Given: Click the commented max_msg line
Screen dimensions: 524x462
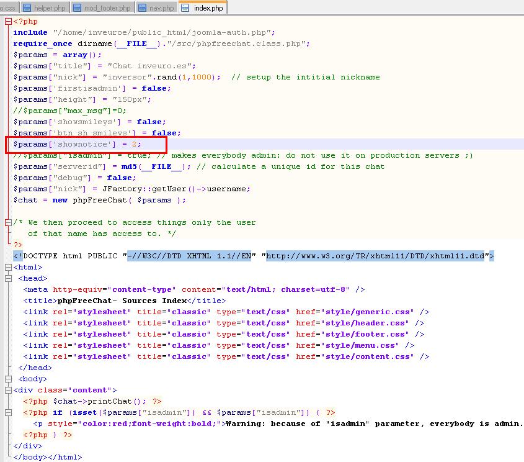Looking at the screenshot, I should (69, 111).
